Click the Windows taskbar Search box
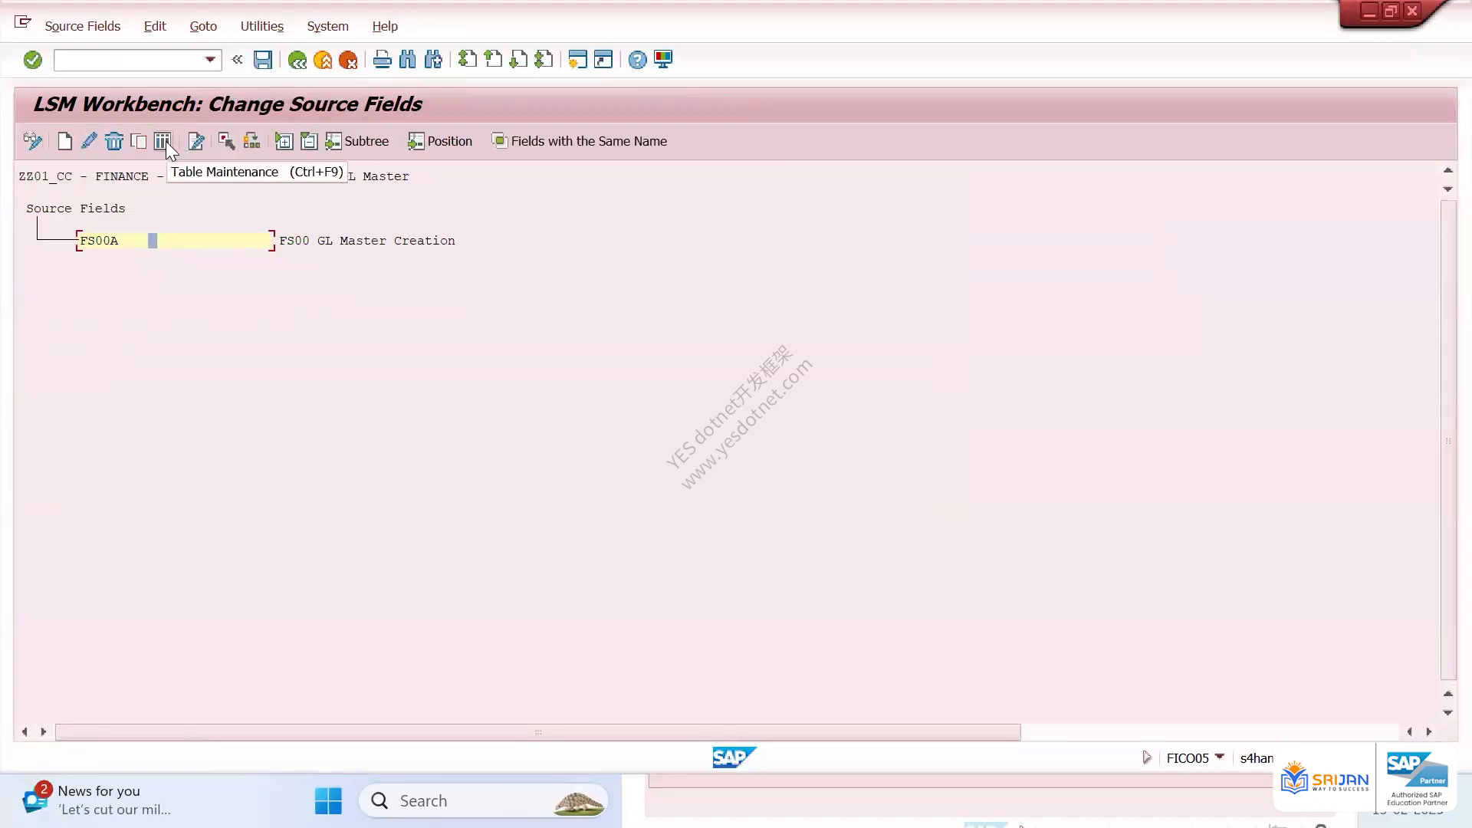The image size is (1472, 828). click(x=483, y=800)
